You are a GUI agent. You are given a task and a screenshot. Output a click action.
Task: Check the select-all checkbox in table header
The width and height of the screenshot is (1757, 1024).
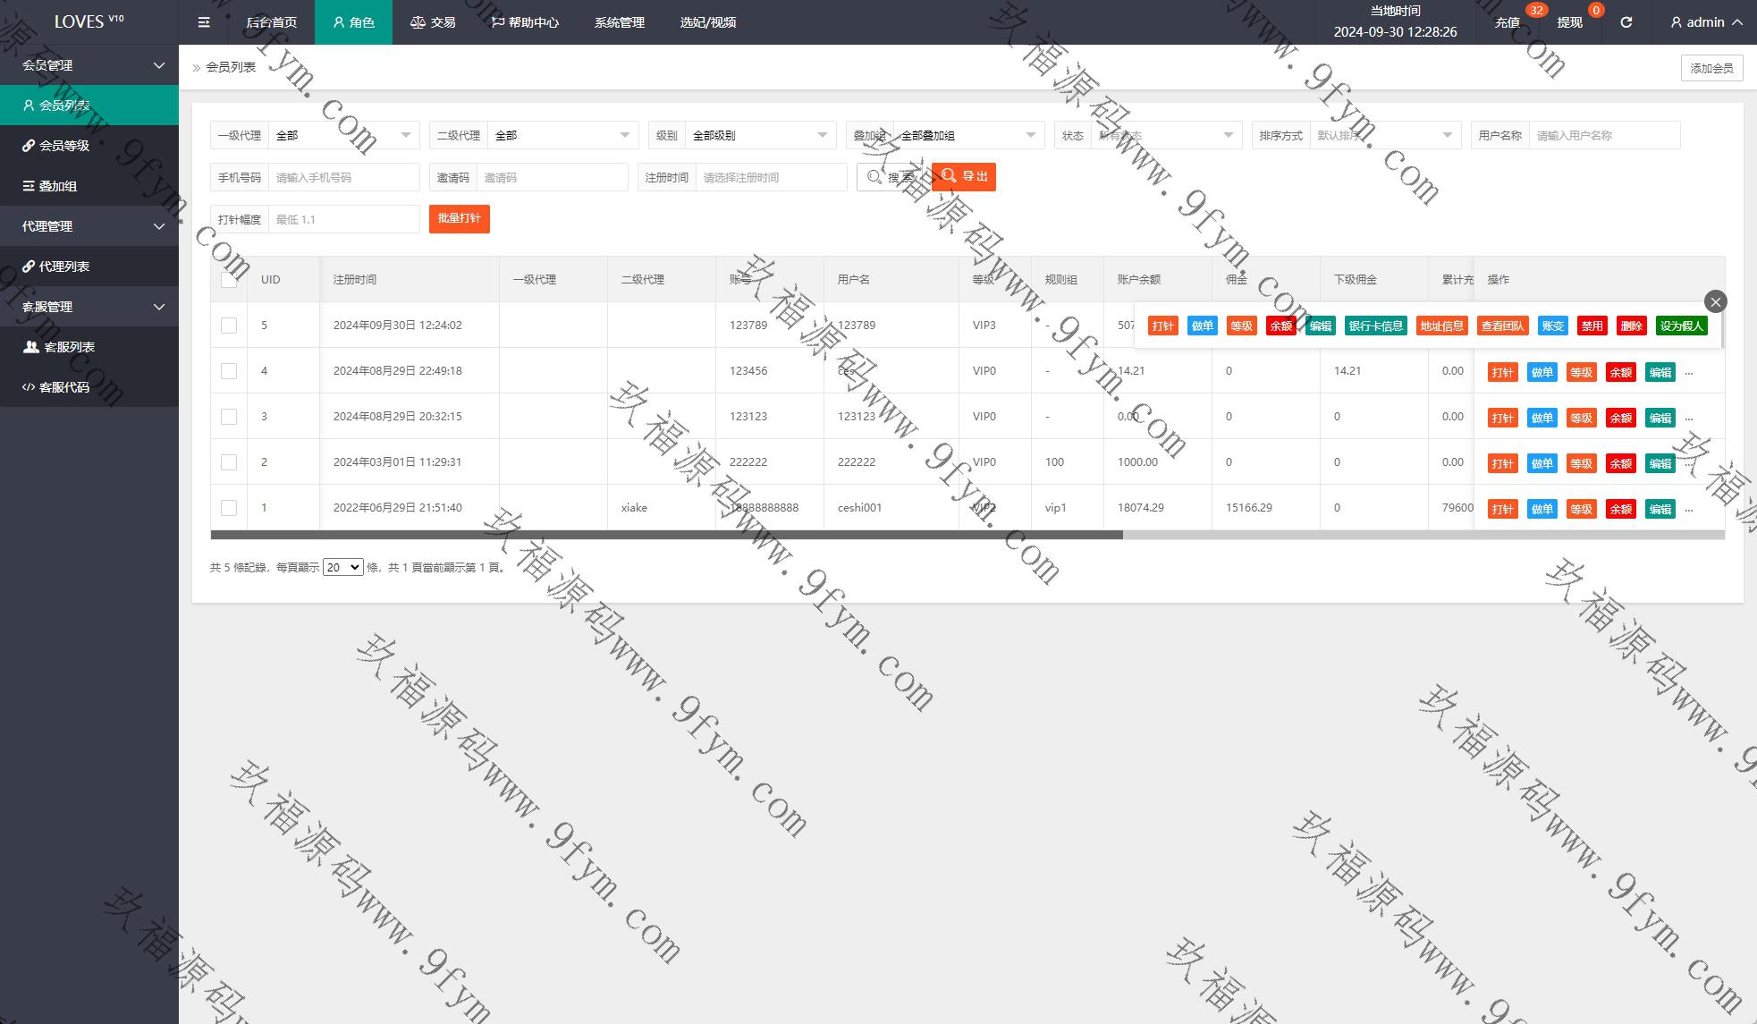coord(229,280)
